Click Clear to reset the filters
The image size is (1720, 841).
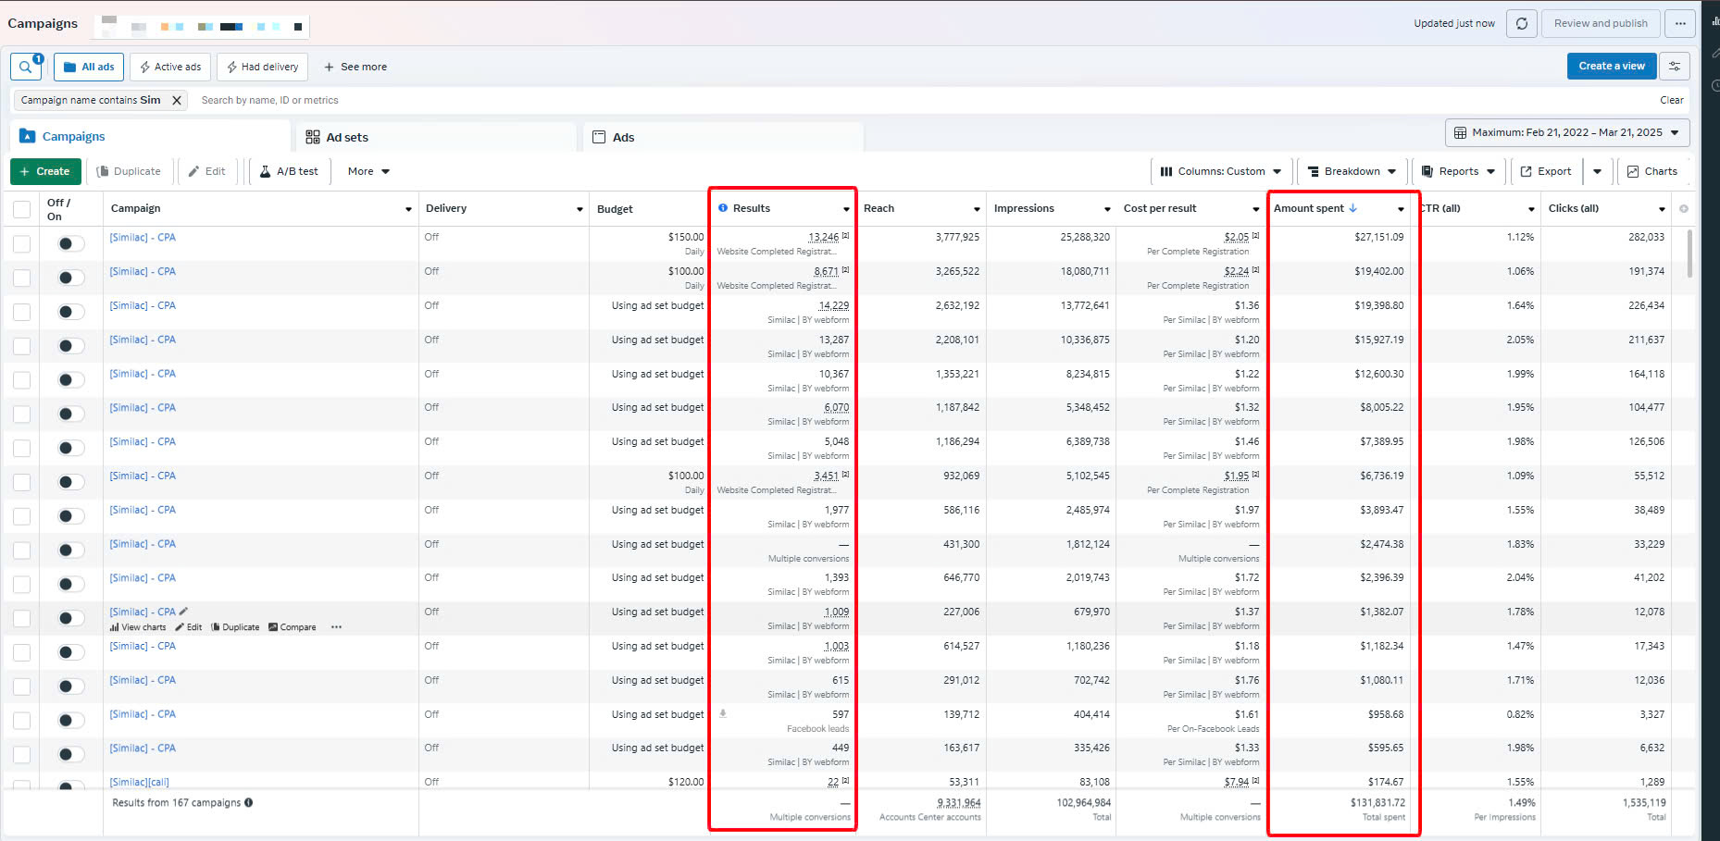(1671, 100)
